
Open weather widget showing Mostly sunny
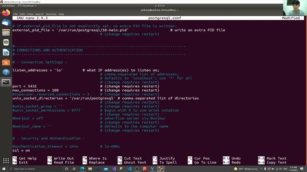click(246, 169)
